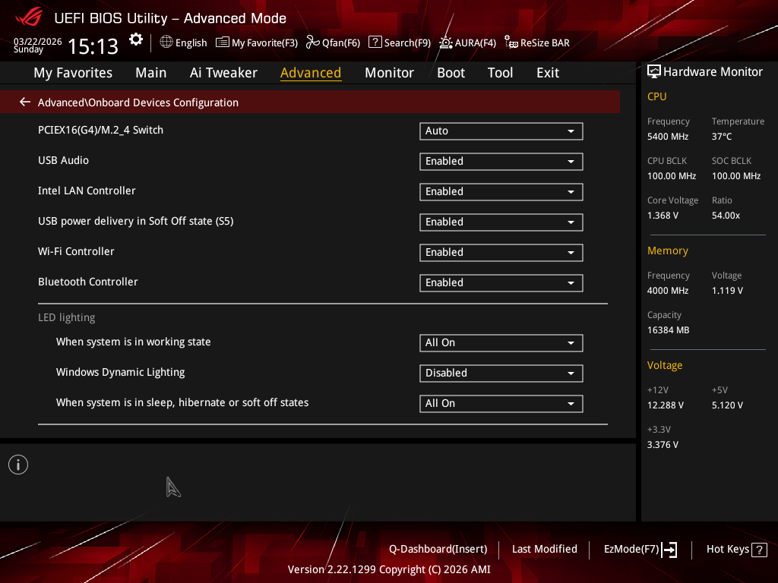This screenshot has width=778, height=583.
Task: Click +5V reading 5.120 V
Action: [x=727, y=405]
